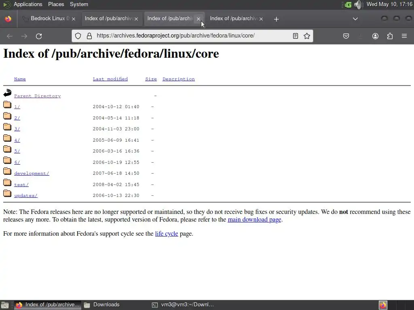Close the last Index of /pub/archive tab
The width and height of the screenshot is (414, 310).
pyautogui.click(x=261, y=19)
